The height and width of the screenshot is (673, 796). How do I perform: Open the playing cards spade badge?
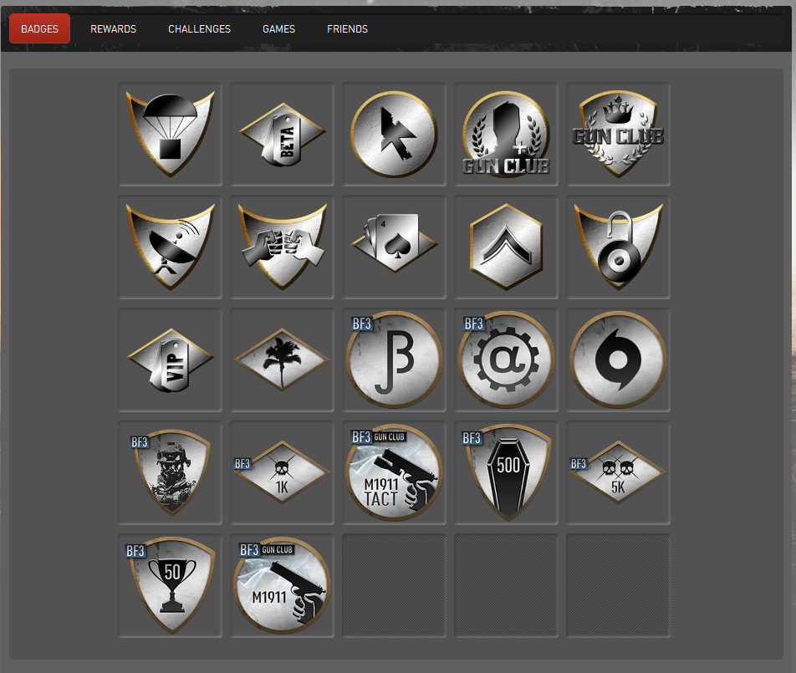[395, 247]
